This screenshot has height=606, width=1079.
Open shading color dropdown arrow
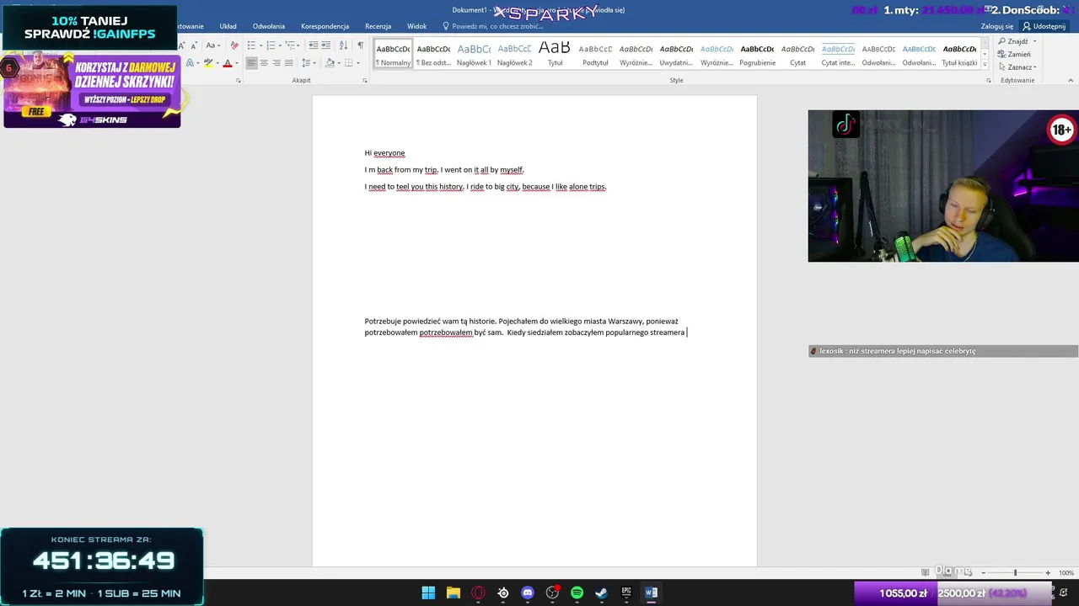(x=339, y=63)
